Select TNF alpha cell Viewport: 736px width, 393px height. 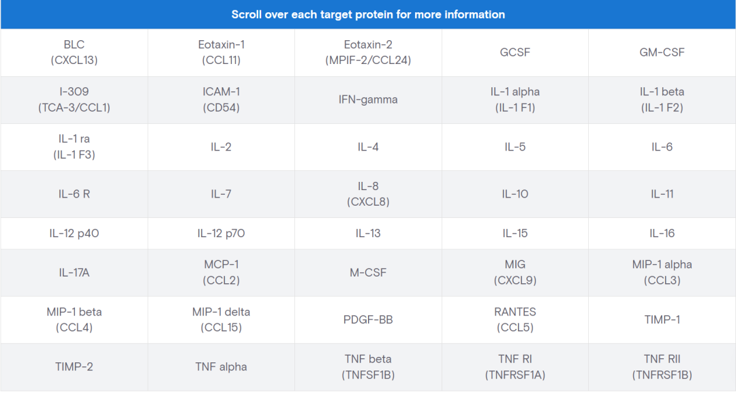click(221, 367)
